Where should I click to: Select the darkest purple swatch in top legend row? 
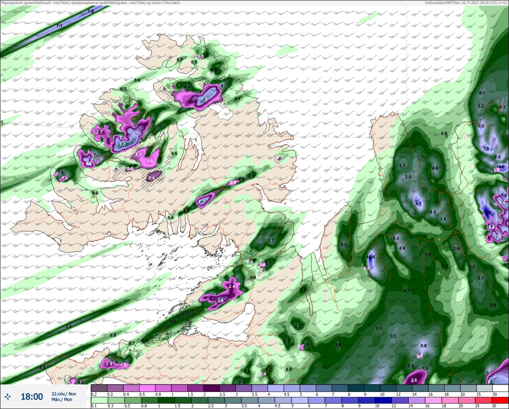tap(211, 388)
